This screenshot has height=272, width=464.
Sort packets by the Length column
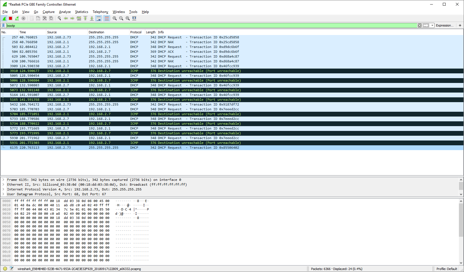point(151,32)
